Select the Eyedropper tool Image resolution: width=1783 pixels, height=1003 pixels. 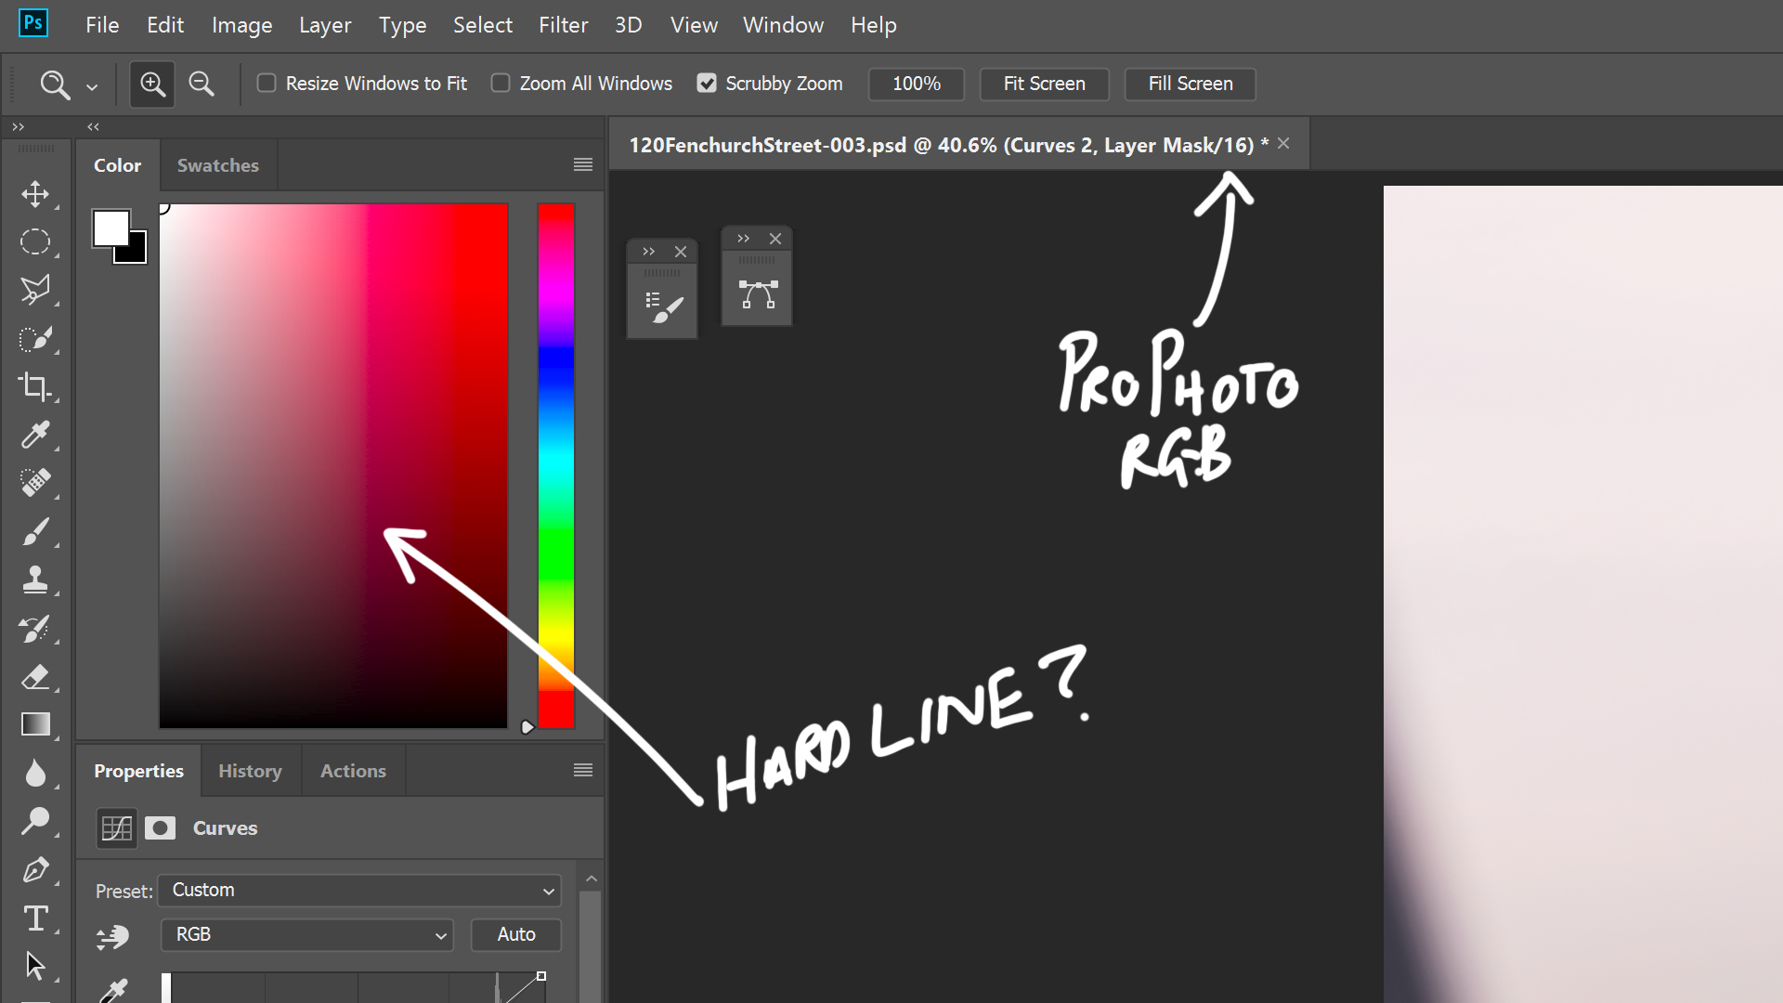35,435
